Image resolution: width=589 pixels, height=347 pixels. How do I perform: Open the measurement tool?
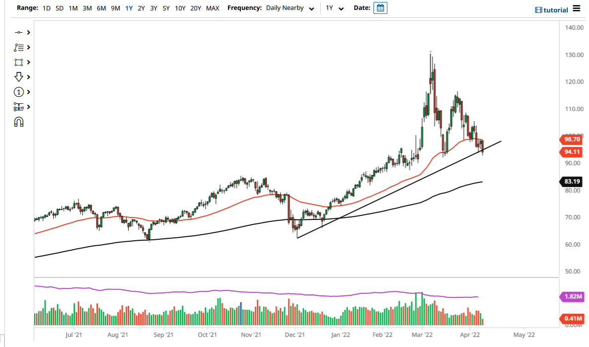pyautogui.click(x=19, y=107)
